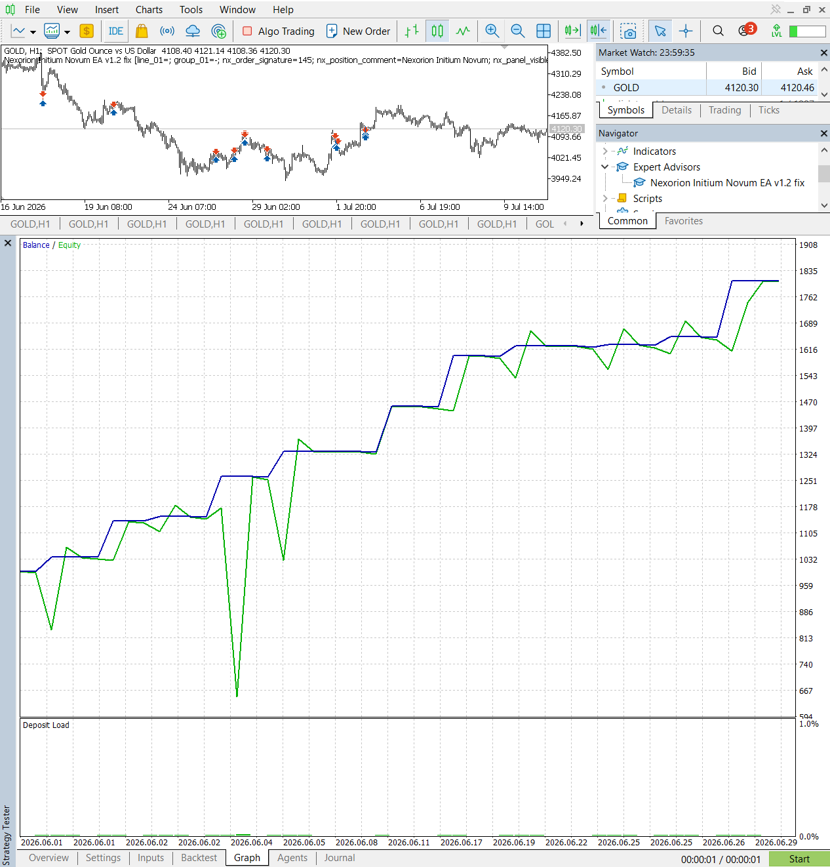Open the IDE MetaEditor button
830x867 pixels.
pos(116,31)
